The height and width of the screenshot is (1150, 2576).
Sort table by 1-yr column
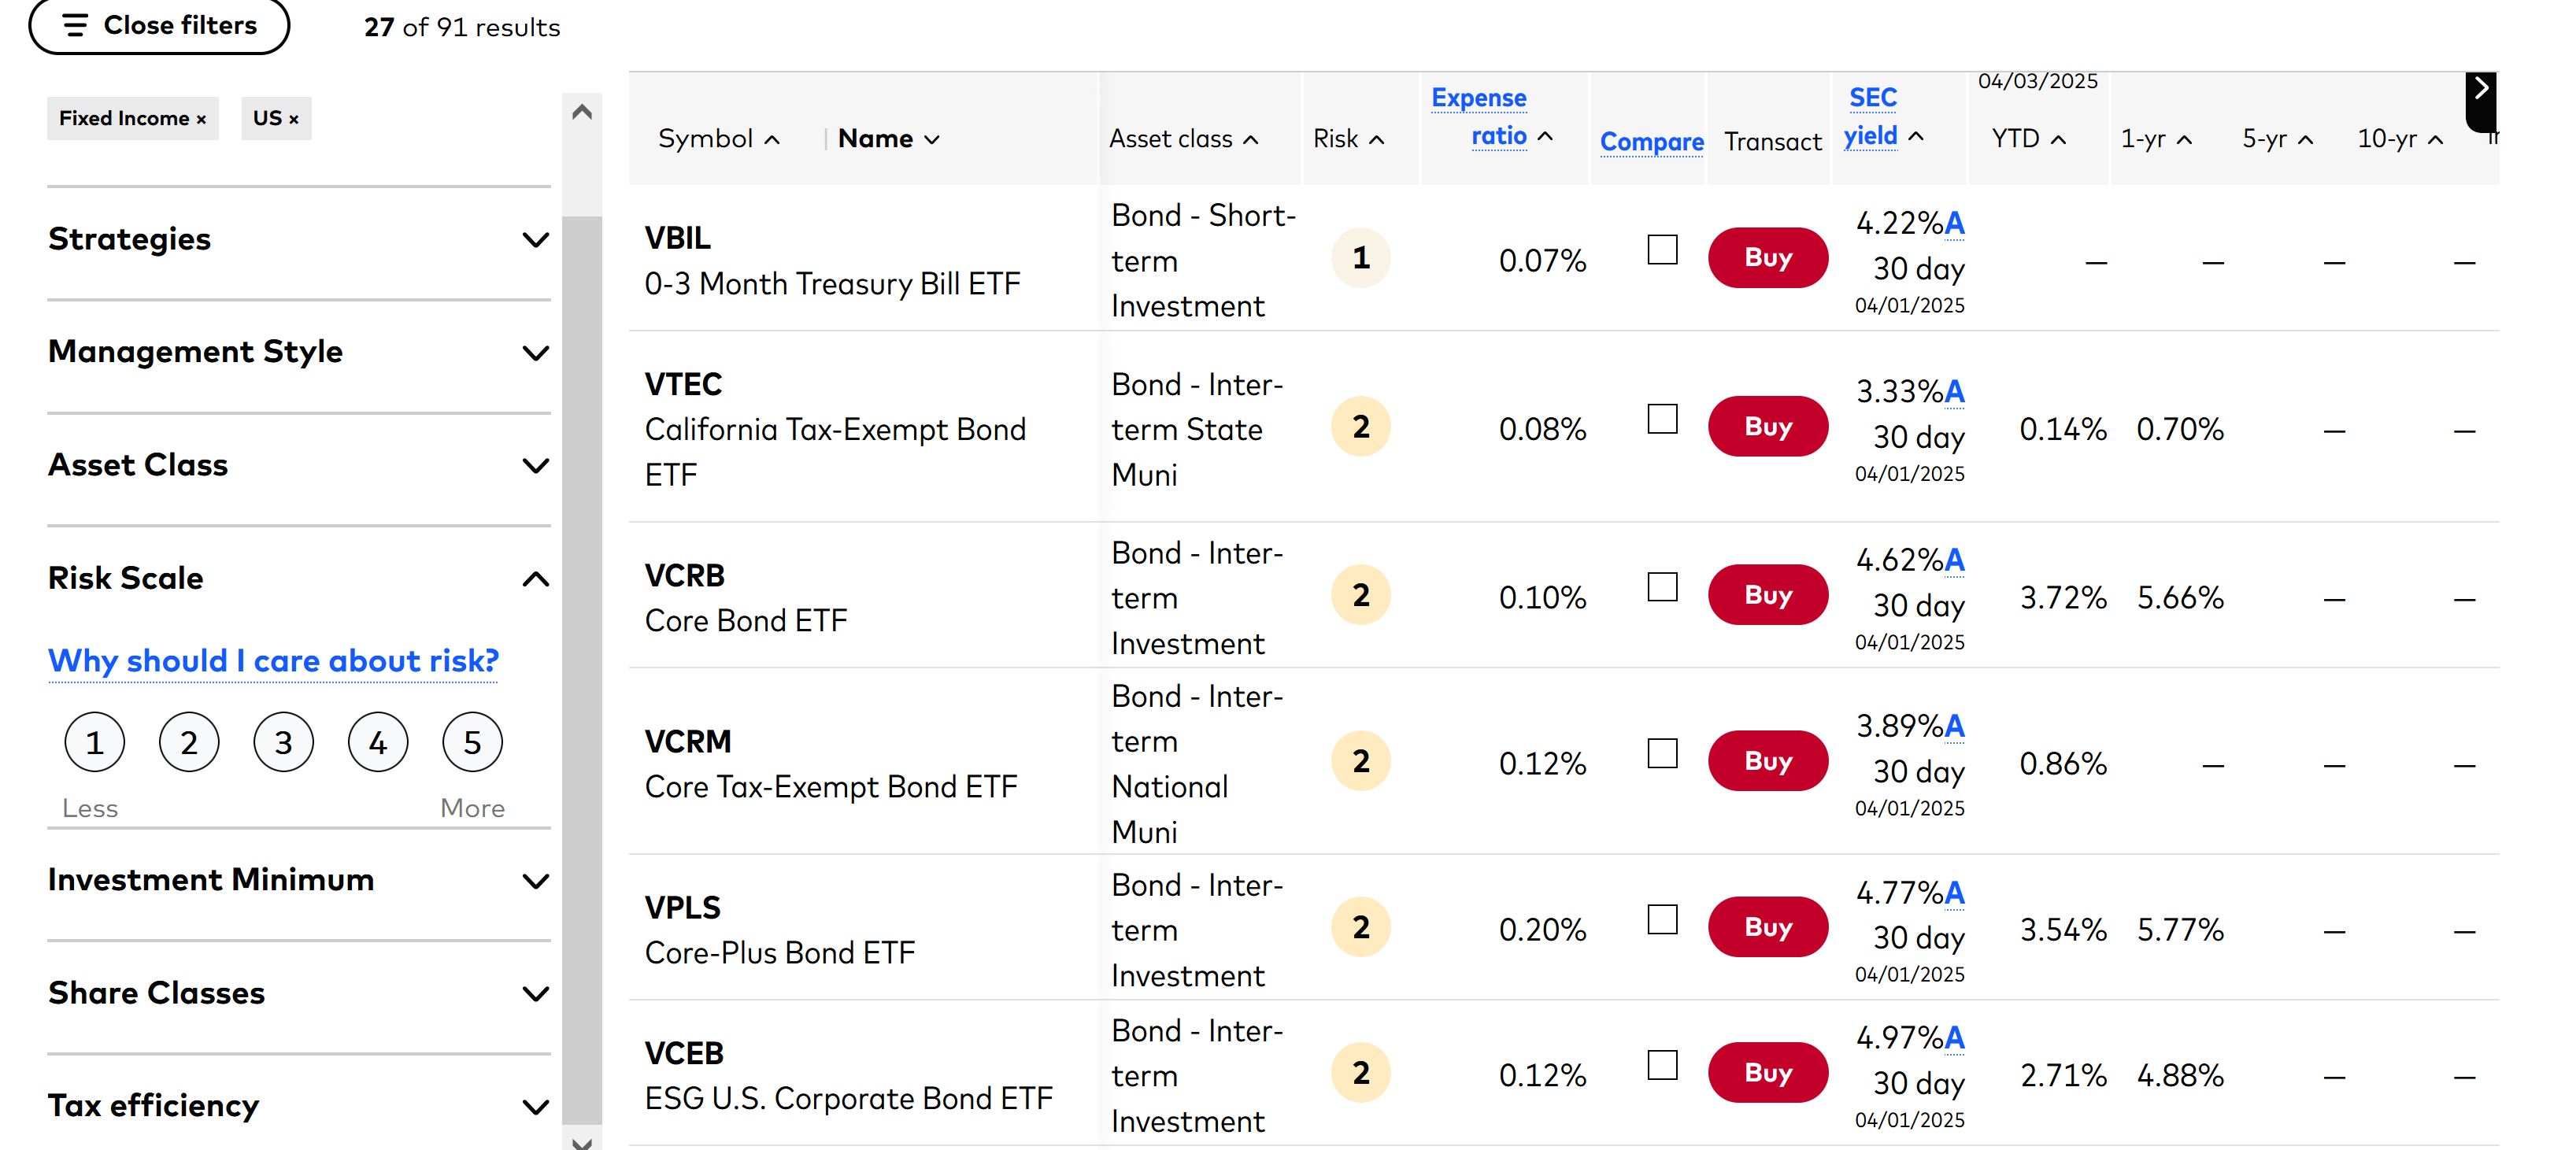(2156, 139)
